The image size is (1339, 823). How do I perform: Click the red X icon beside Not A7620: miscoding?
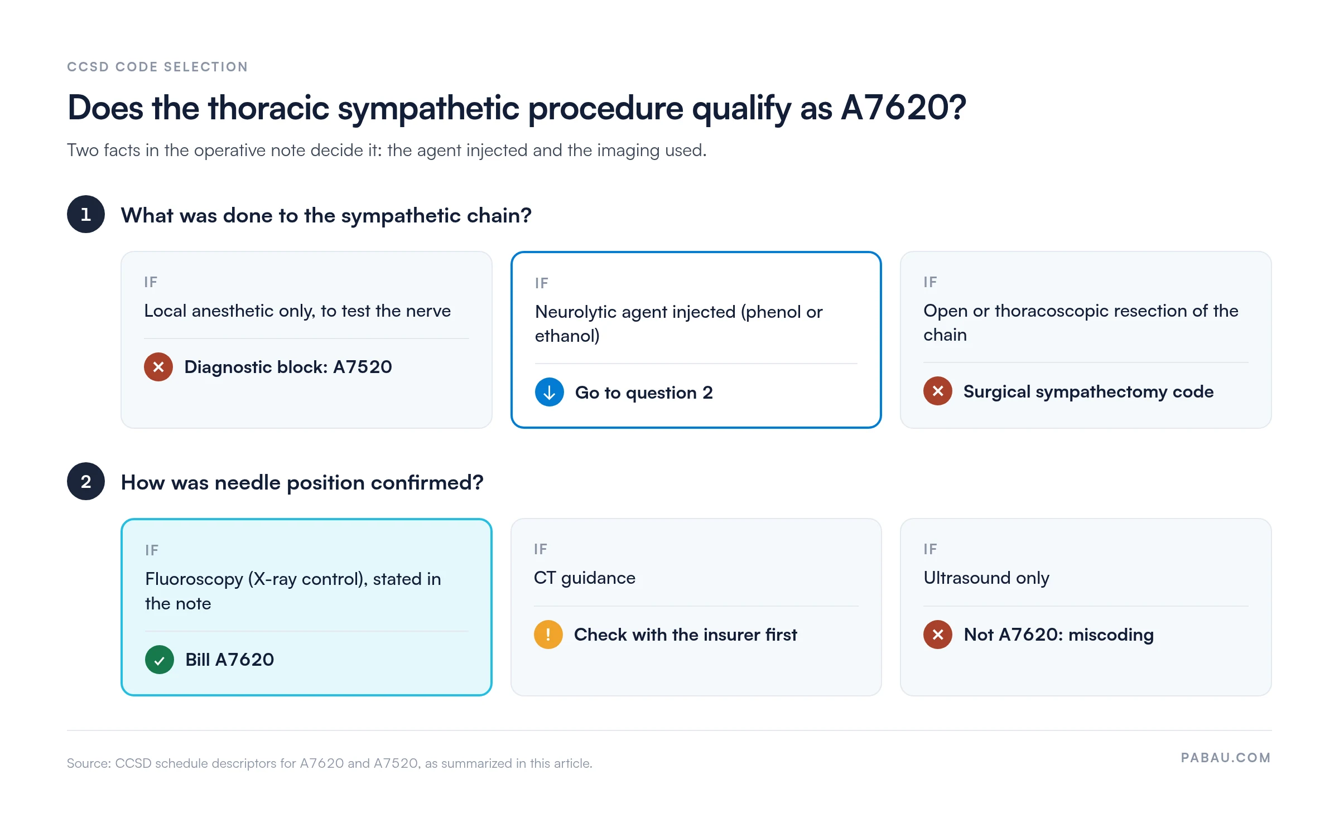click(x=938, y=635)
